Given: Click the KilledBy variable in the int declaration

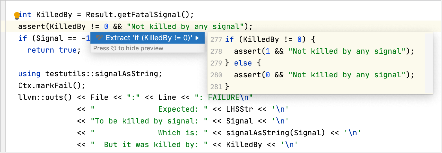Looking at the screenshot, I should click(x=54, y=15).
